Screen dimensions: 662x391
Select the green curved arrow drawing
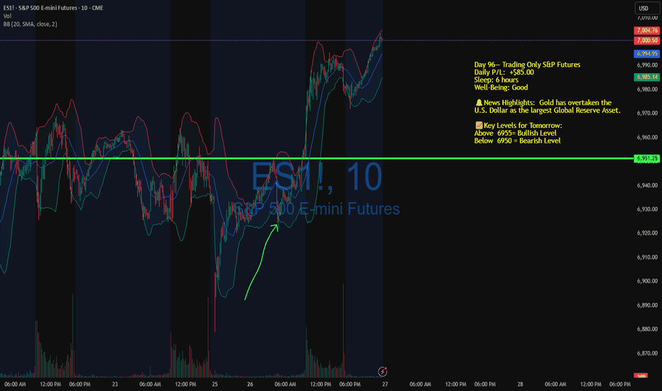coord(261,262)
